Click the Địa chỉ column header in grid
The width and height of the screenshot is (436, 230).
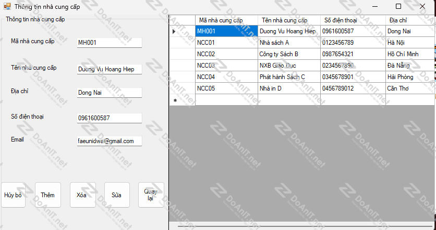click(409, 20)
